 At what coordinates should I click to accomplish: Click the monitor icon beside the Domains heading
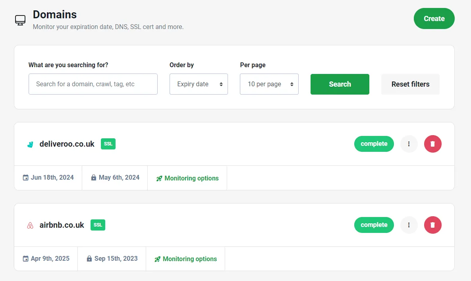[x=20, y=19]
